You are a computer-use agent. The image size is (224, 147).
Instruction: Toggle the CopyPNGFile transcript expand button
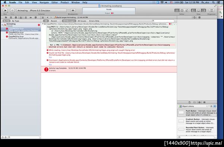click(x=174, y=25)
